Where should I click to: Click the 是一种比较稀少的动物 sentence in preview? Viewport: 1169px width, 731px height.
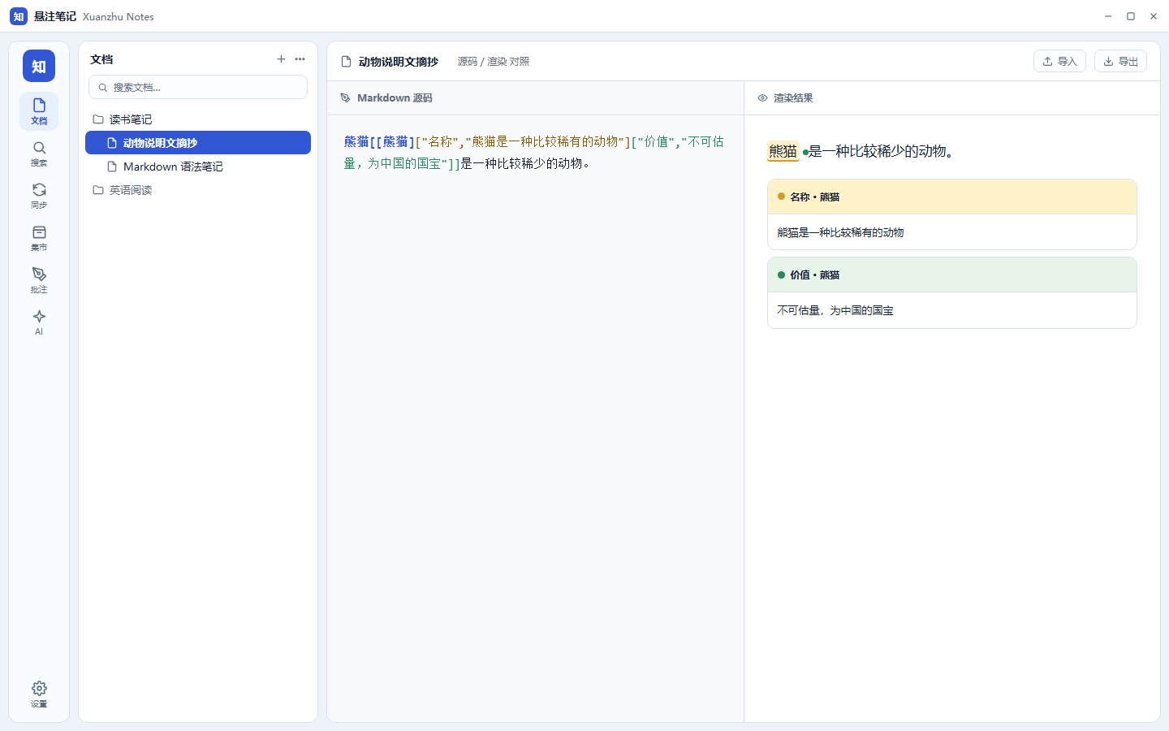tap(882, 151)
